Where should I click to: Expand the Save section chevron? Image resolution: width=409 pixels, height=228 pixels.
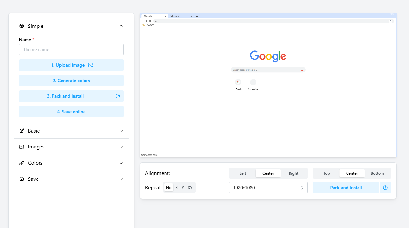click(x=121, y=179)
